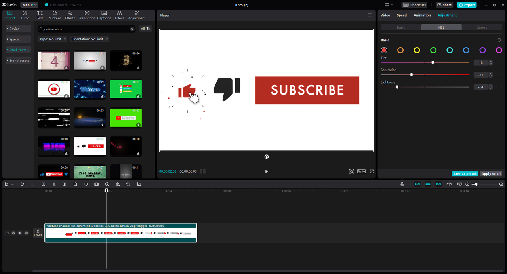Open the Audio media tab

click(25, 15)
